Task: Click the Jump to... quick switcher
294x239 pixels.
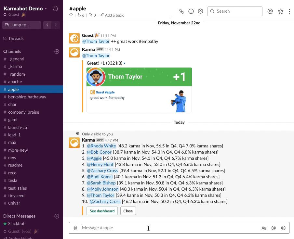Action: click(x=21, y=25)
